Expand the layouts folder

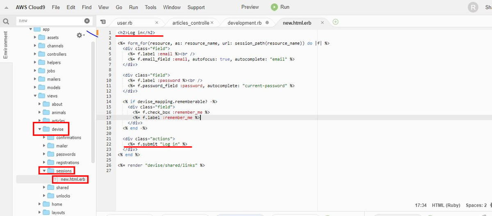(40, 213)
